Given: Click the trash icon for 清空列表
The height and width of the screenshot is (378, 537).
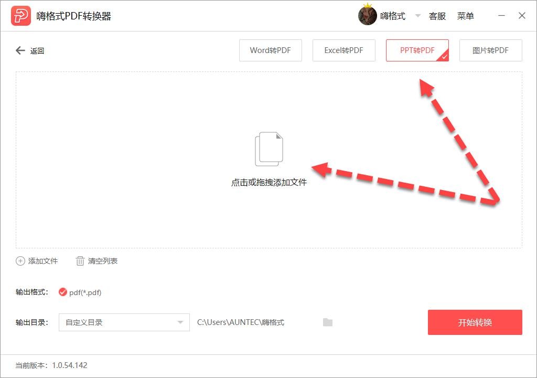Looking at the screenshot, I should click(x=80, y=261).
